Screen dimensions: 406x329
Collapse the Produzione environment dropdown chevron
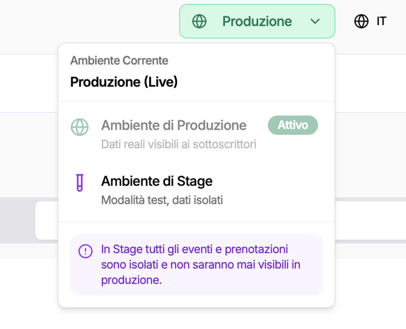point(315,22)
